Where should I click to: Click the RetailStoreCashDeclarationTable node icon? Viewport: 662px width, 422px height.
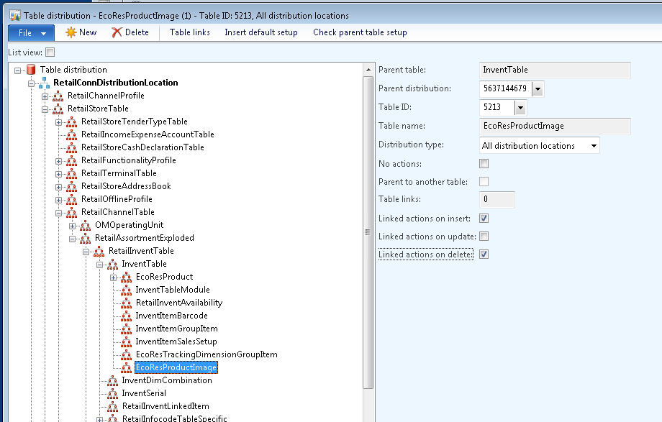[71, 147]
